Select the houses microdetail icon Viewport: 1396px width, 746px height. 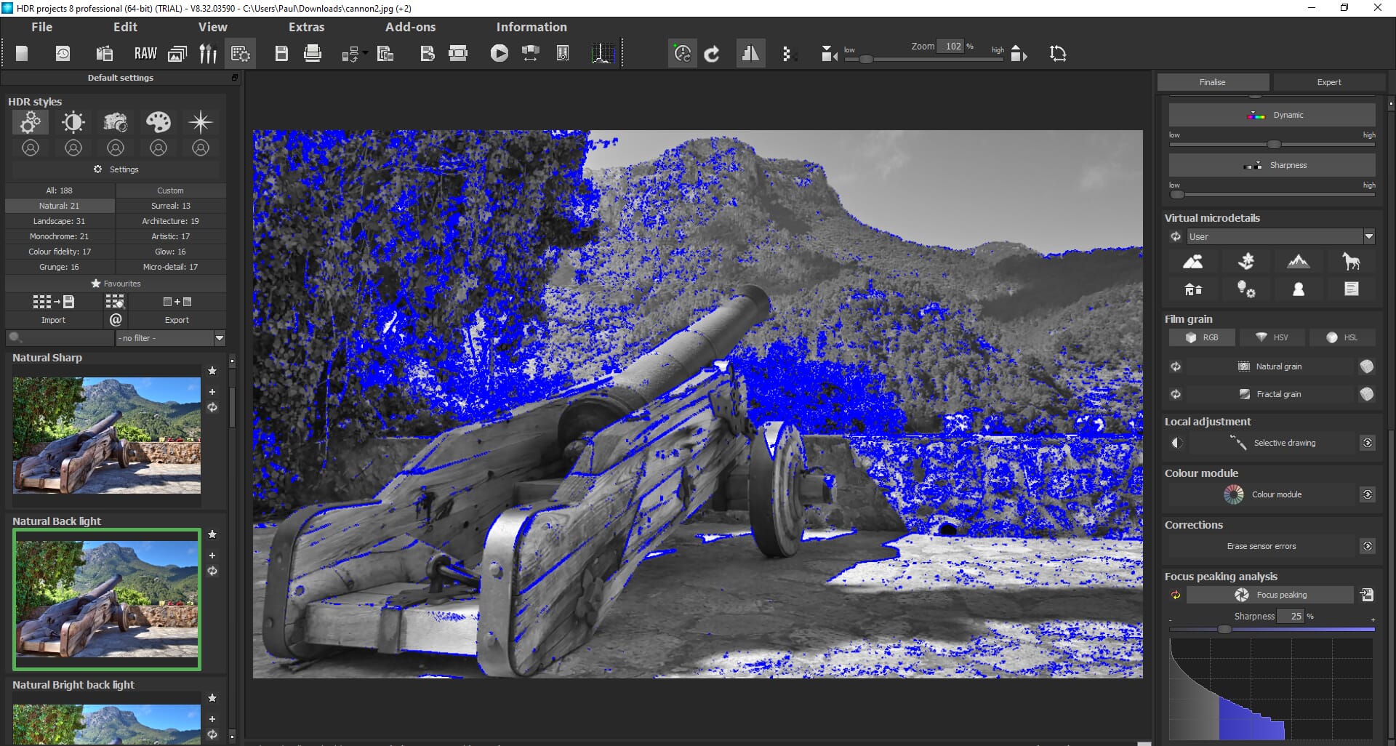click(1193, 289)
